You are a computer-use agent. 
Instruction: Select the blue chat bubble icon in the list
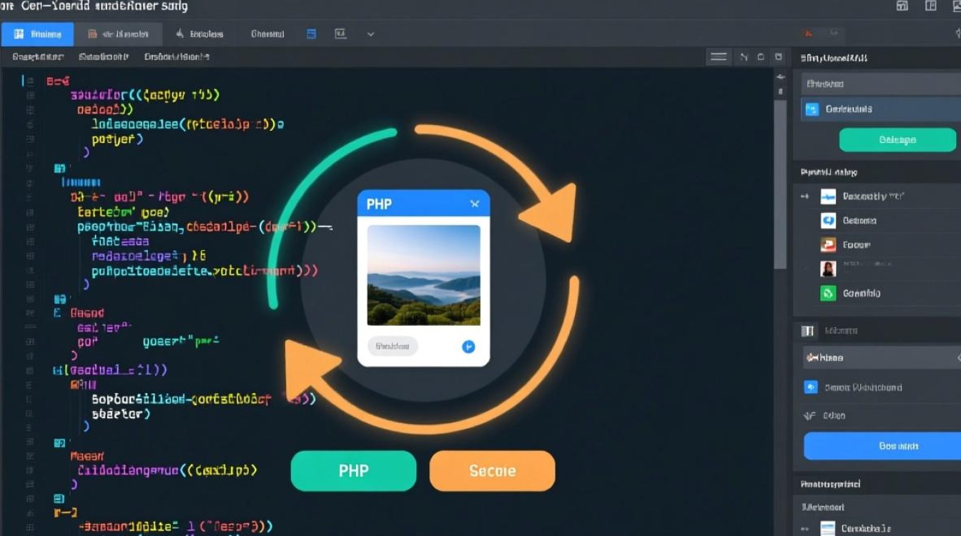828,221
